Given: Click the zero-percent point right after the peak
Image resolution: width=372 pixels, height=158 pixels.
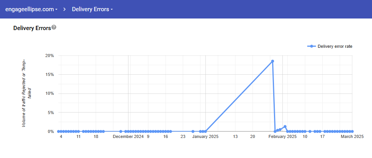Looking at the screenshot, I should point(275,131).
